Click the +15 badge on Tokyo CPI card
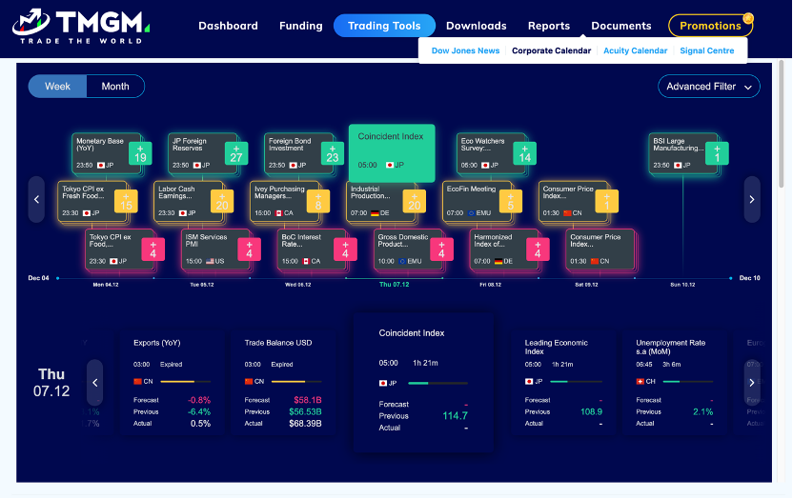 pos(126,201)
